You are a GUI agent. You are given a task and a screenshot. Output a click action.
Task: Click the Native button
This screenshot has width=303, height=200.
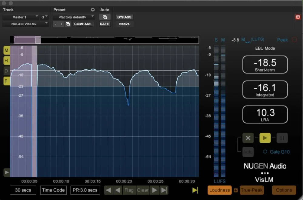tap(124, 24)
